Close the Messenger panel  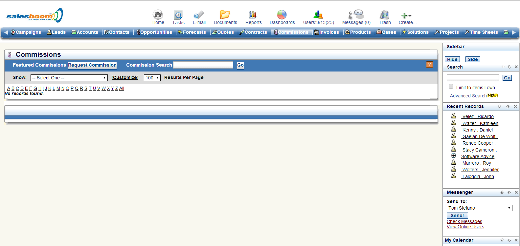click(x=516, y=193)
